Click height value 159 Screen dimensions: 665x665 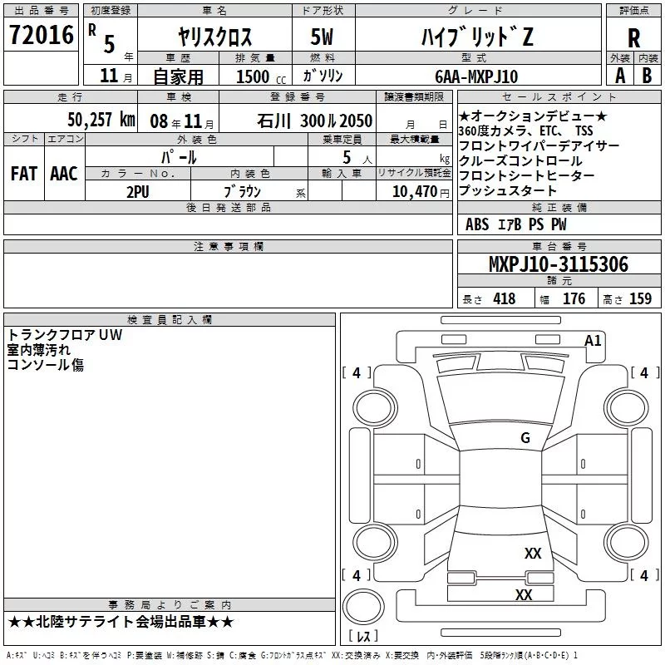640,298
